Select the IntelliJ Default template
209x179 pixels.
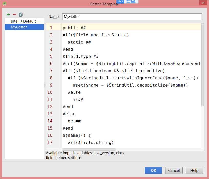(24, 21)
